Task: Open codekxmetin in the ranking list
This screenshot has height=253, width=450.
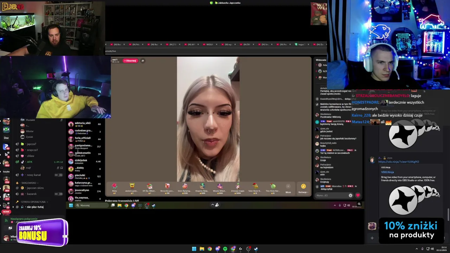Action: (x=84, y=154)
